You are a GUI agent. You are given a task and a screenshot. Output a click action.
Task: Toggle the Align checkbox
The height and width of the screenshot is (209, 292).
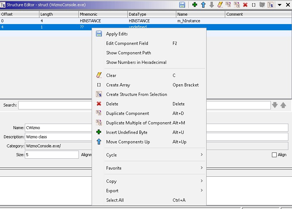[x=274, y=155]
